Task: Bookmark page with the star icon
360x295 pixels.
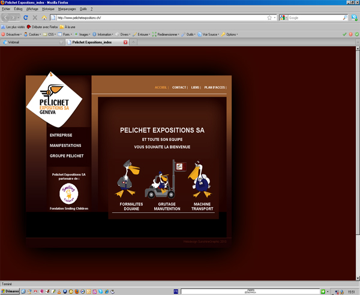Action: tap(269, 17)
